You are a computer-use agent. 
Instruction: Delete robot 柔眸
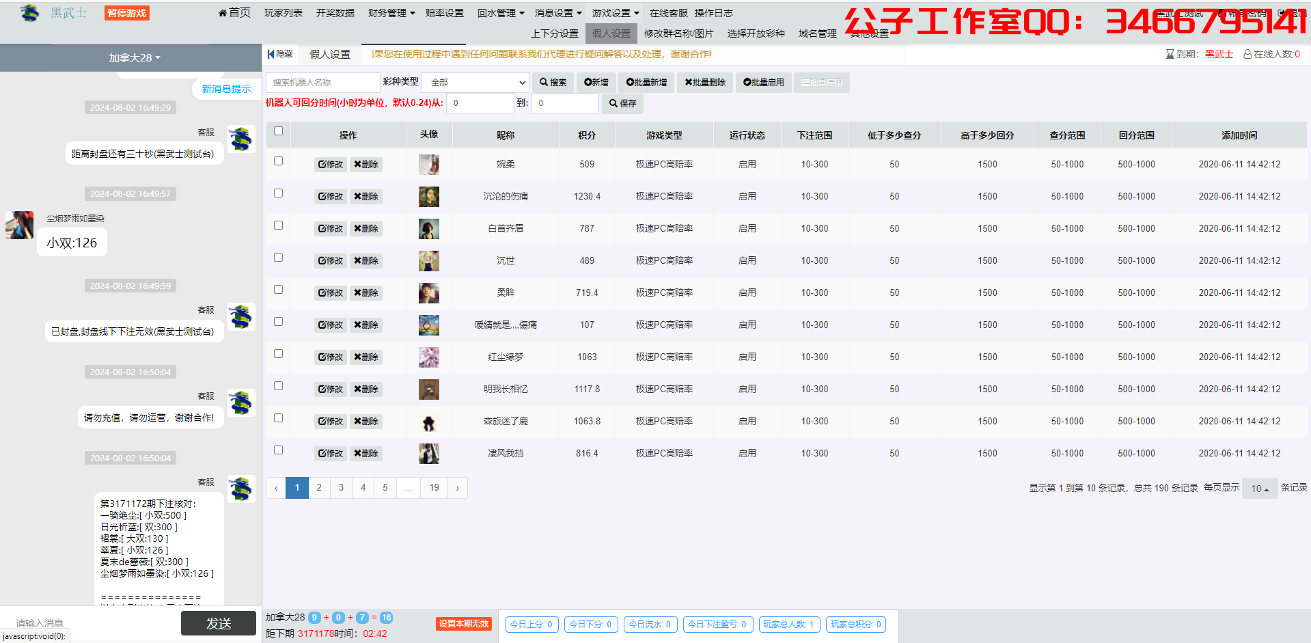point(366,293)
